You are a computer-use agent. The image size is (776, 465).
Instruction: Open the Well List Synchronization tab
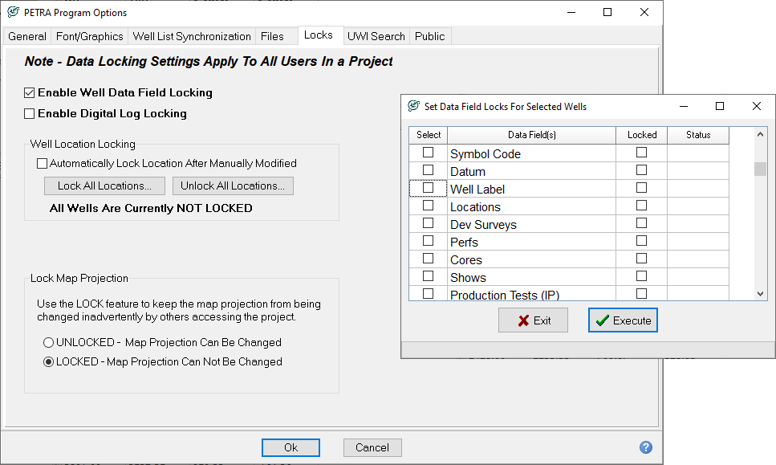(192, 36)
